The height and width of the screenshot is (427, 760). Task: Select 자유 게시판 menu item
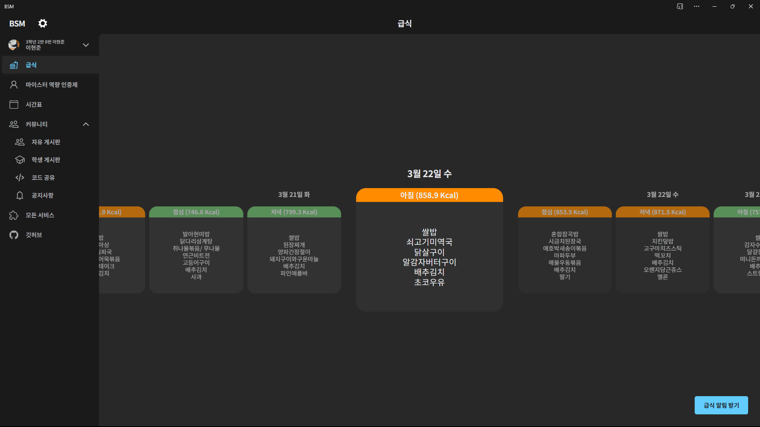46,142
